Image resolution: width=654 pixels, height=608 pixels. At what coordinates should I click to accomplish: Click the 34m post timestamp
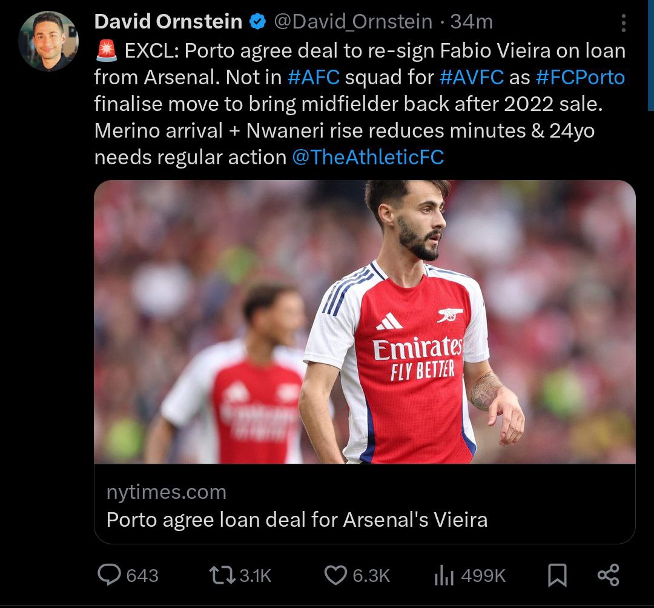tap(471, 22)
